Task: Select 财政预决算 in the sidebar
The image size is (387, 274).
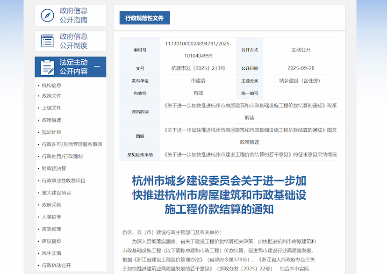Action: [54, 168]
